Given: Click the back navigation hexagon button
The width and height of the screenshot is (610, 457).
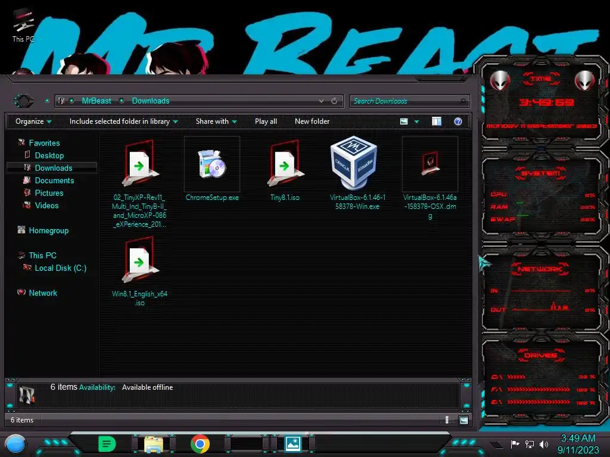Looking at the screenshot, I should tap(24, 101).
